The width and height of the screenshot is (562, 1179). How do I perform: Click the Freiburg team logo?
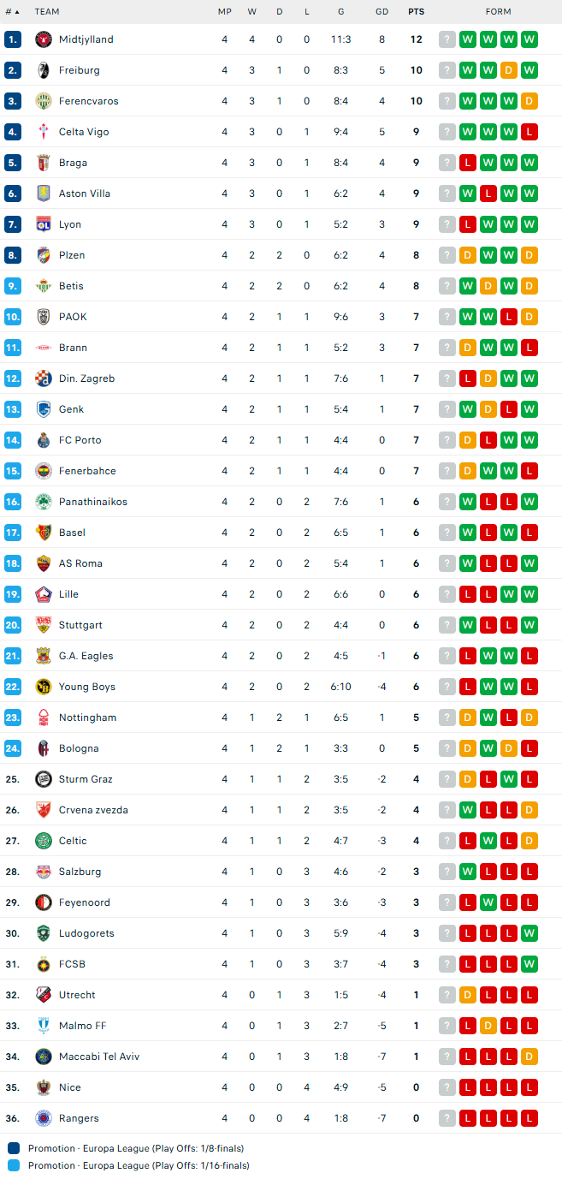(43, 70)
